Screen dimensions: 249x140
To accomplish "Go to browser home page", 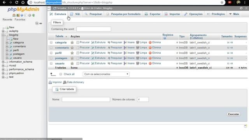I will 23,2.
